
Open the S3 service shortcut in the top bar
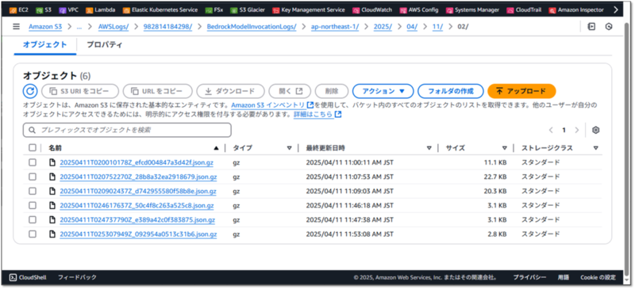tap(44, 10)
